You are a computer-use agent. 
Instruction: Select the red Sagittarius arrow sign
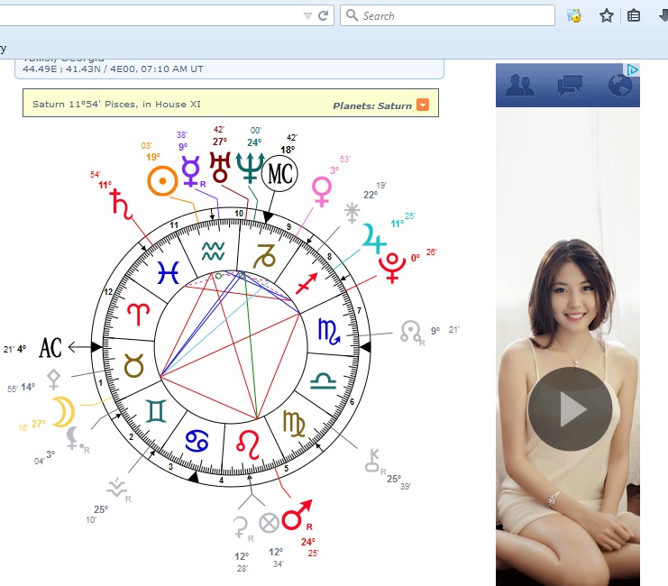(x=307, y=283)
